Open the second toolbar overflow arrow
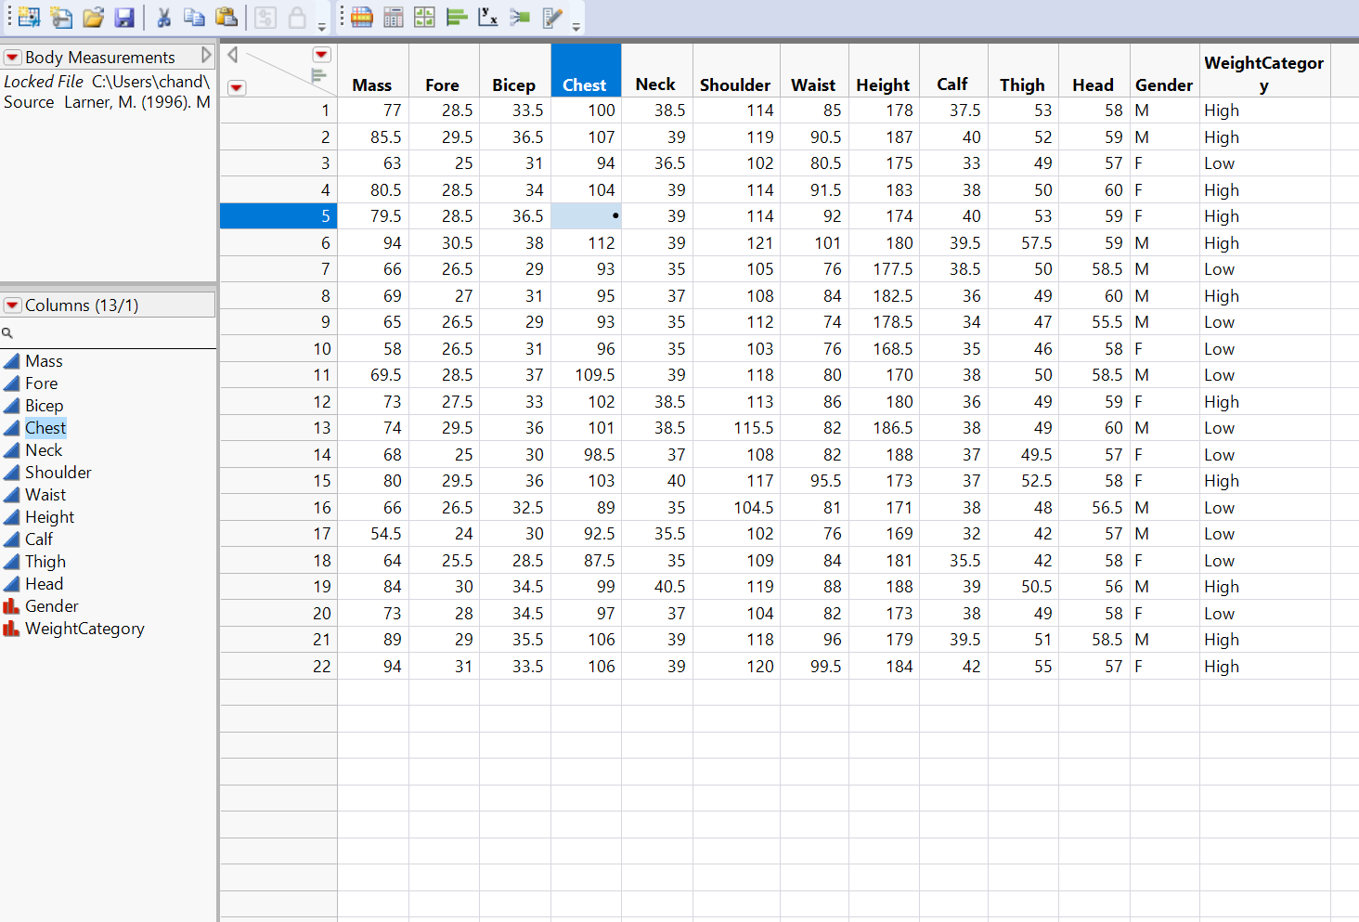This screenshot has height=922, width=1359. pyautogui.click(x=576, y=27)
